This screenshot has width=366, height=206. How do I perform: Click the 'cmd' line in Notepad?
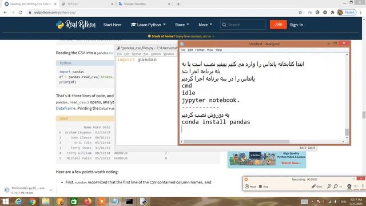point(187,86)
